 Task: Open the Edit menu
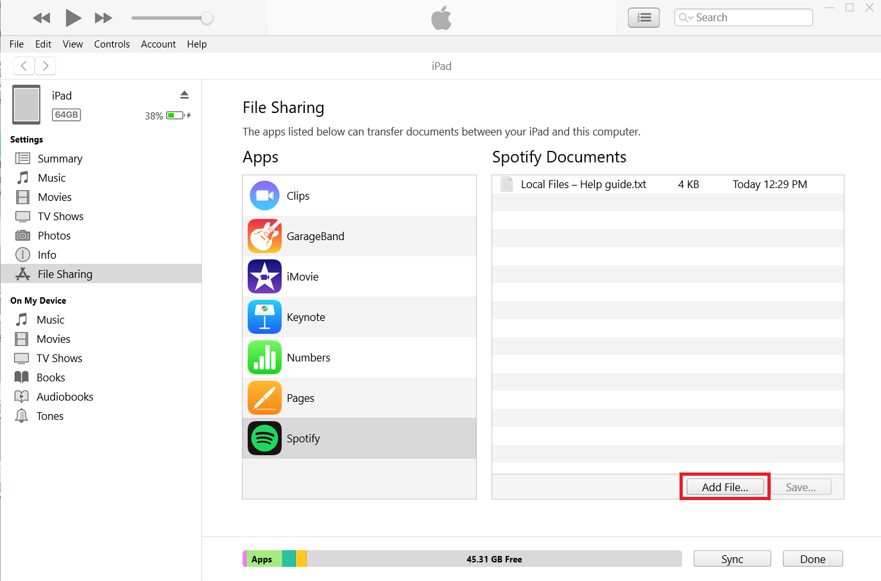point(43,44)
